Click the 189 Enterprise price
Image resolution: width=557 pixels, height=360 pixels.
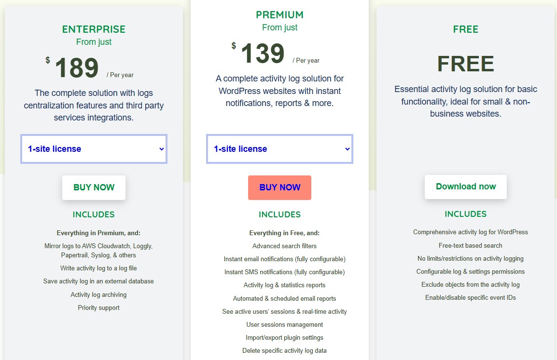click(77, 68)
